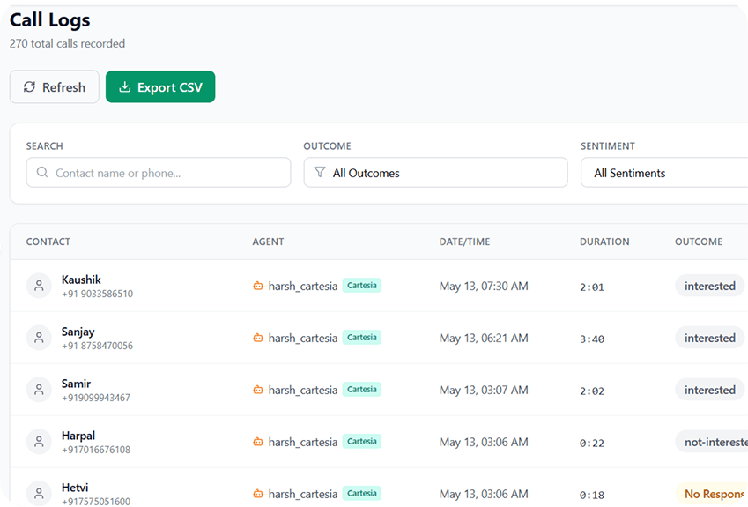
Task: Click phone number +917575051600
Action: (96, 502)
